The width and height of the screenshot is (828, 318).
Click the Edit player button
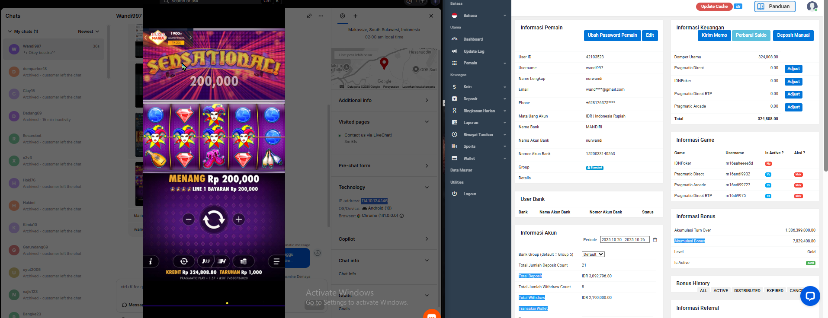(650, 35)
